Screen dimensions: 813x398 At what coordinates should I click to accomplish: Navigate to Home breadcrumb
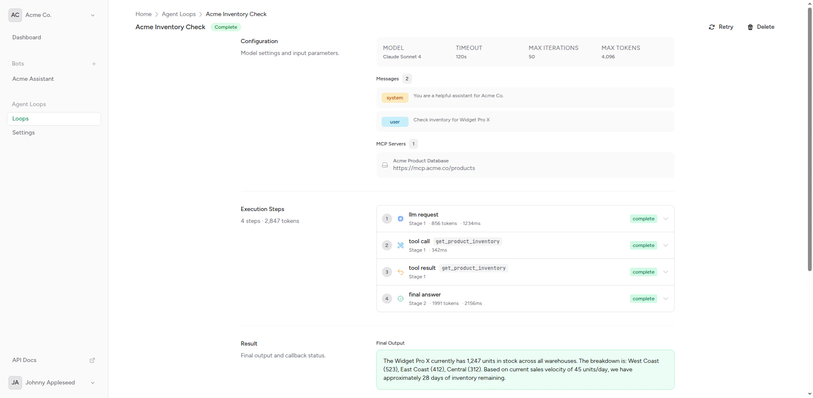[x=144, y=14]
